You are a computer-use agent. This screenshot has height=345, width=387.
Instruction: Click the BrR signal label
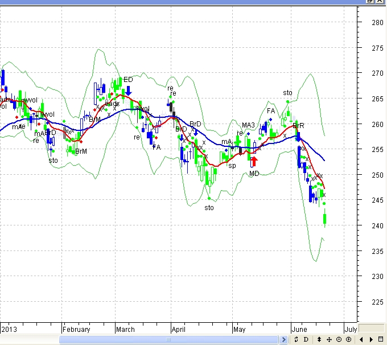pyautogui.click(x=298, y=126)
